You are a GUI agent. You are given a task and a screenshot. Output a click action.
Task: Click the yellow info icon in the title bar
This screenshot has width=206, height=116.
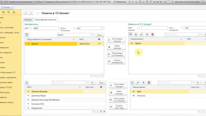tap(202, 2)
